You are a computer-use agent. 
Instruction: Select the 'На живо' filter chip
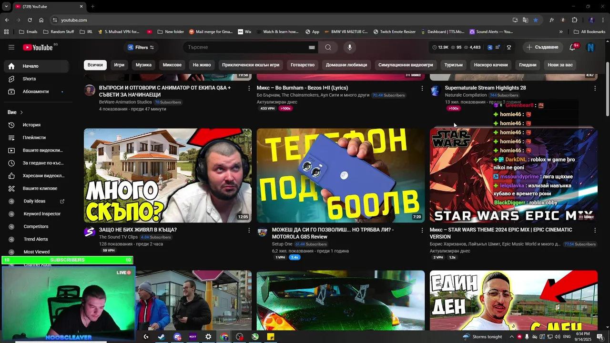(202, 65)
